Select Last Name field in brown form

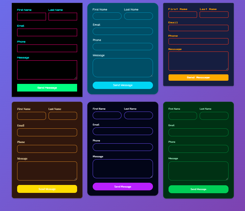click(x=63, y=116)
